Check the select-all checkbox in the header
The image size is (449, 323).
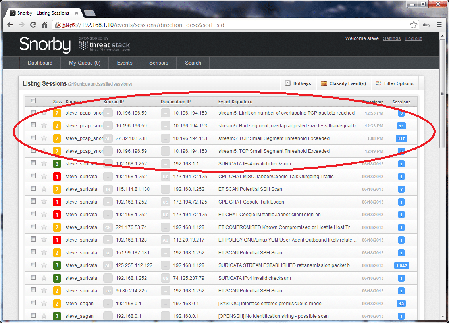pos(33,101)
